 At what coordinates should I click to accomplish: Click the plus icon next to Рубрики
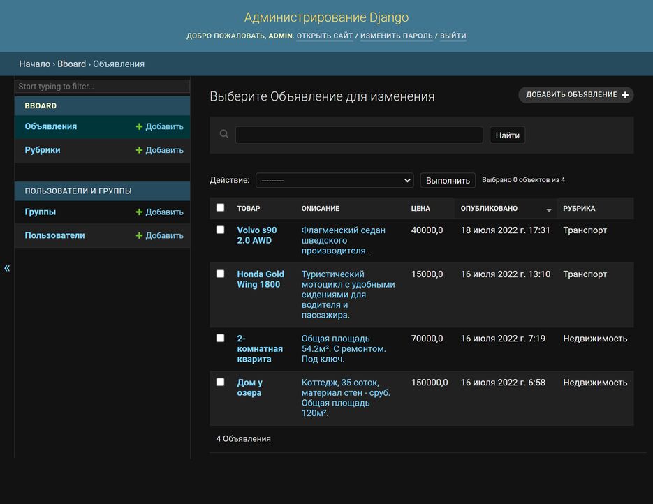pyautogui.click(x=140, y=150)
